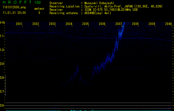This screenshot has height=111, width=174.
Task: Click time marker 2031
Action: point(19,24)
